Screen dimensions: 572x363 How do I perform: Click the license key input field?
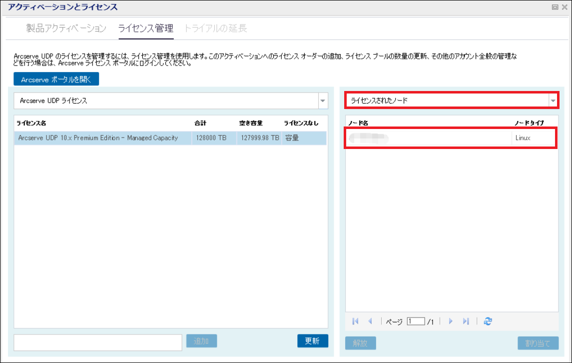[x=98, y=342]
